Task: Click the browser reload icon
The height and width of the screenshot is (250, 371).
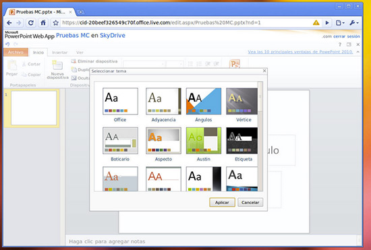Action: pyautogui.click(x=31, y=23)
